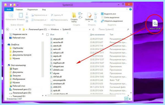The width and height of the screenshot is (165, 105).
Task: Sort by the Имя column header
Action: [x=52, y=34]
